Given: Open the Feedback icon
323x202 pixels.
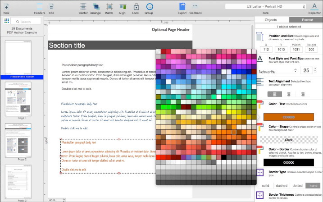Looking at the screenshot, I should 195,6.
